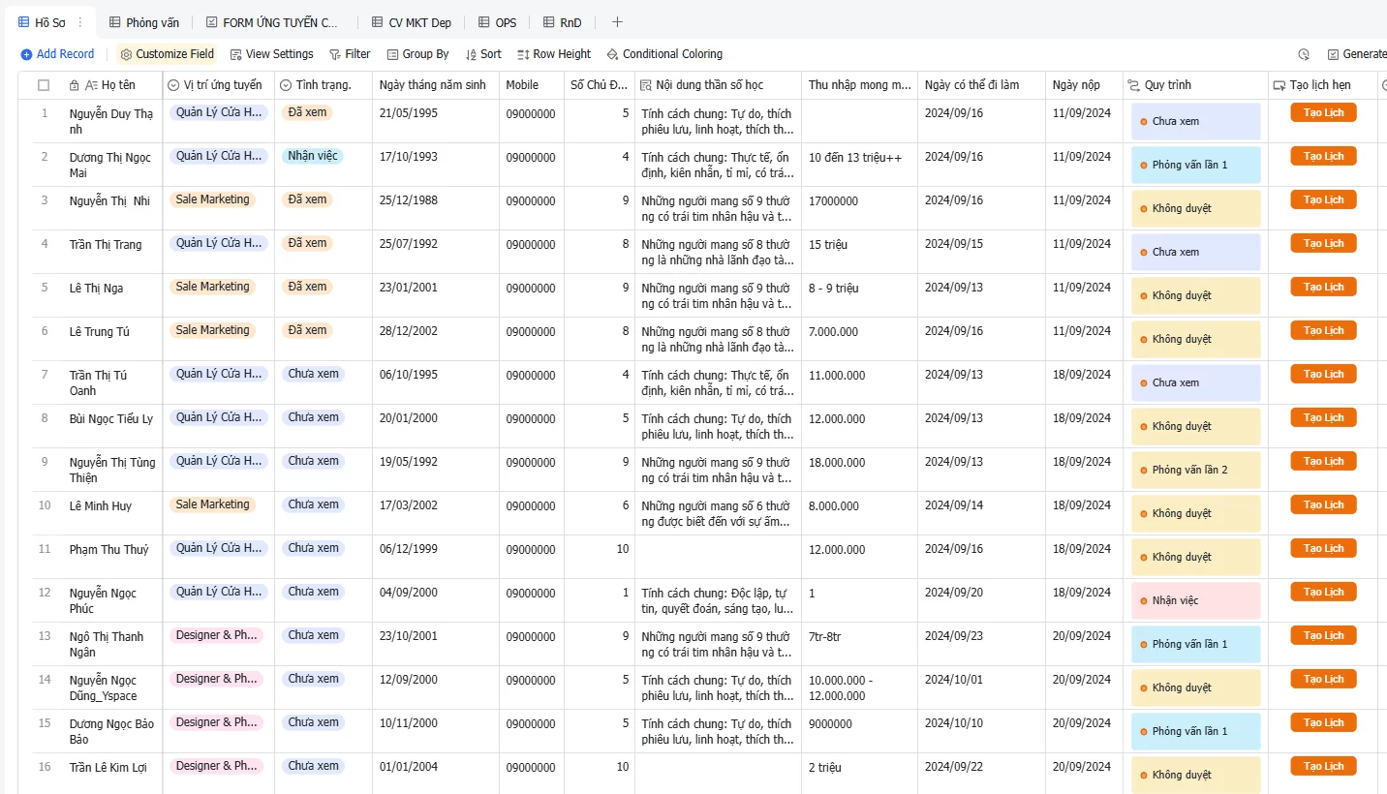
Task: Click the Ngày nộp column header
Action: [1084, 85]
